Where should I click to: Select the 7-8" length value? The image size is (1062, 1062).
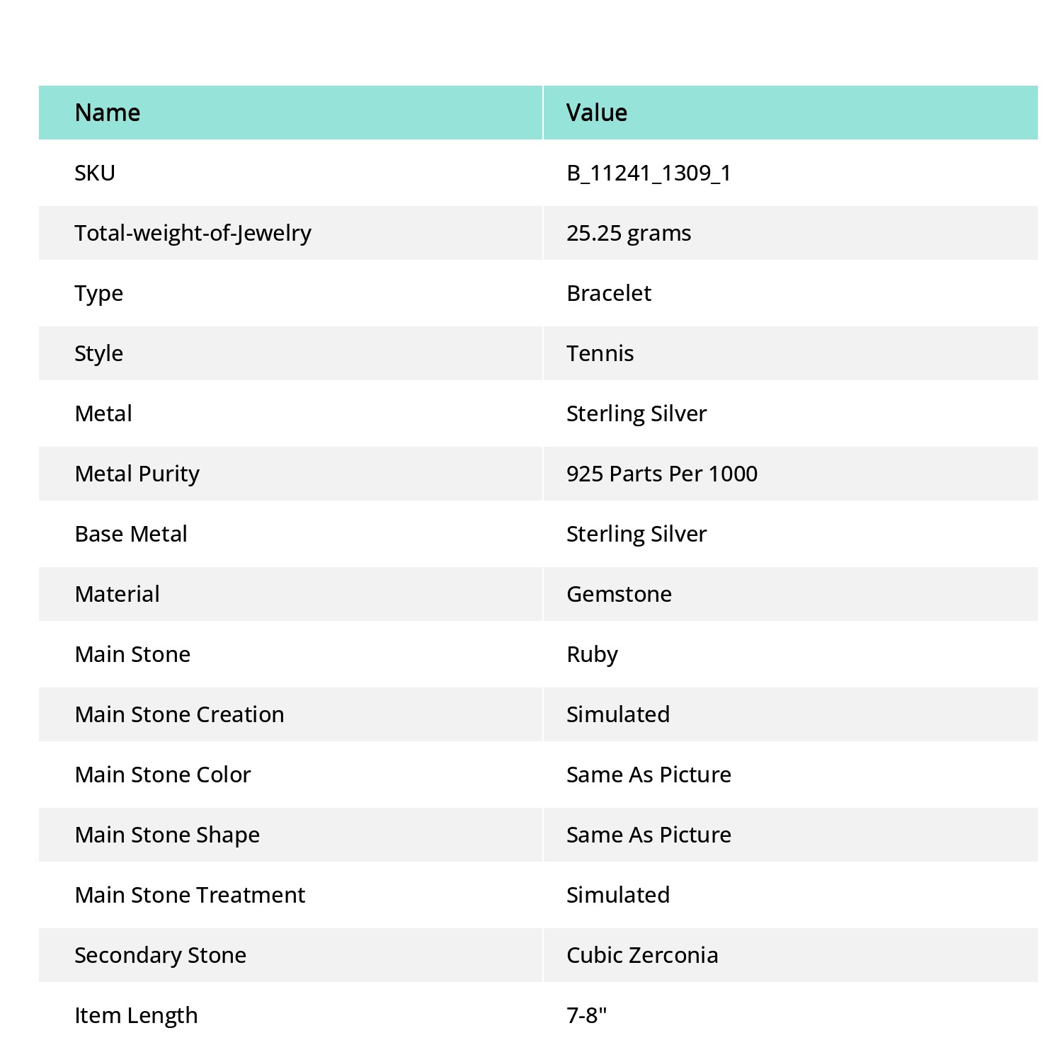click(x=587, y=1015)
